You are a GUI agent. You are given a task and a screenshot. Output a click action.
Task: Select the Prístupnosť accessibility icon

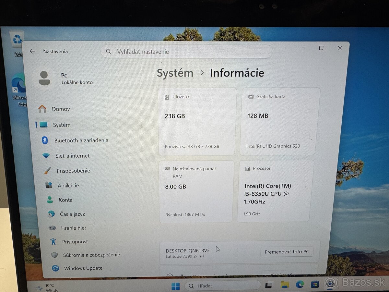53,241
